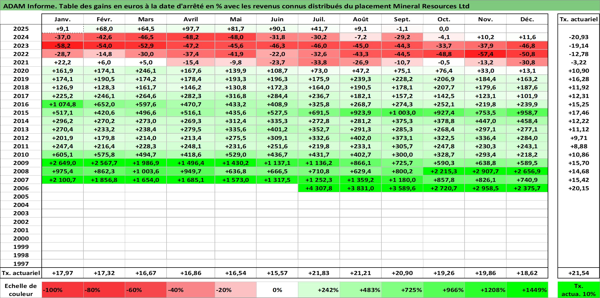Select bottom row value +15,57
This screenshot has width=600, height=298.
point(277,273)
